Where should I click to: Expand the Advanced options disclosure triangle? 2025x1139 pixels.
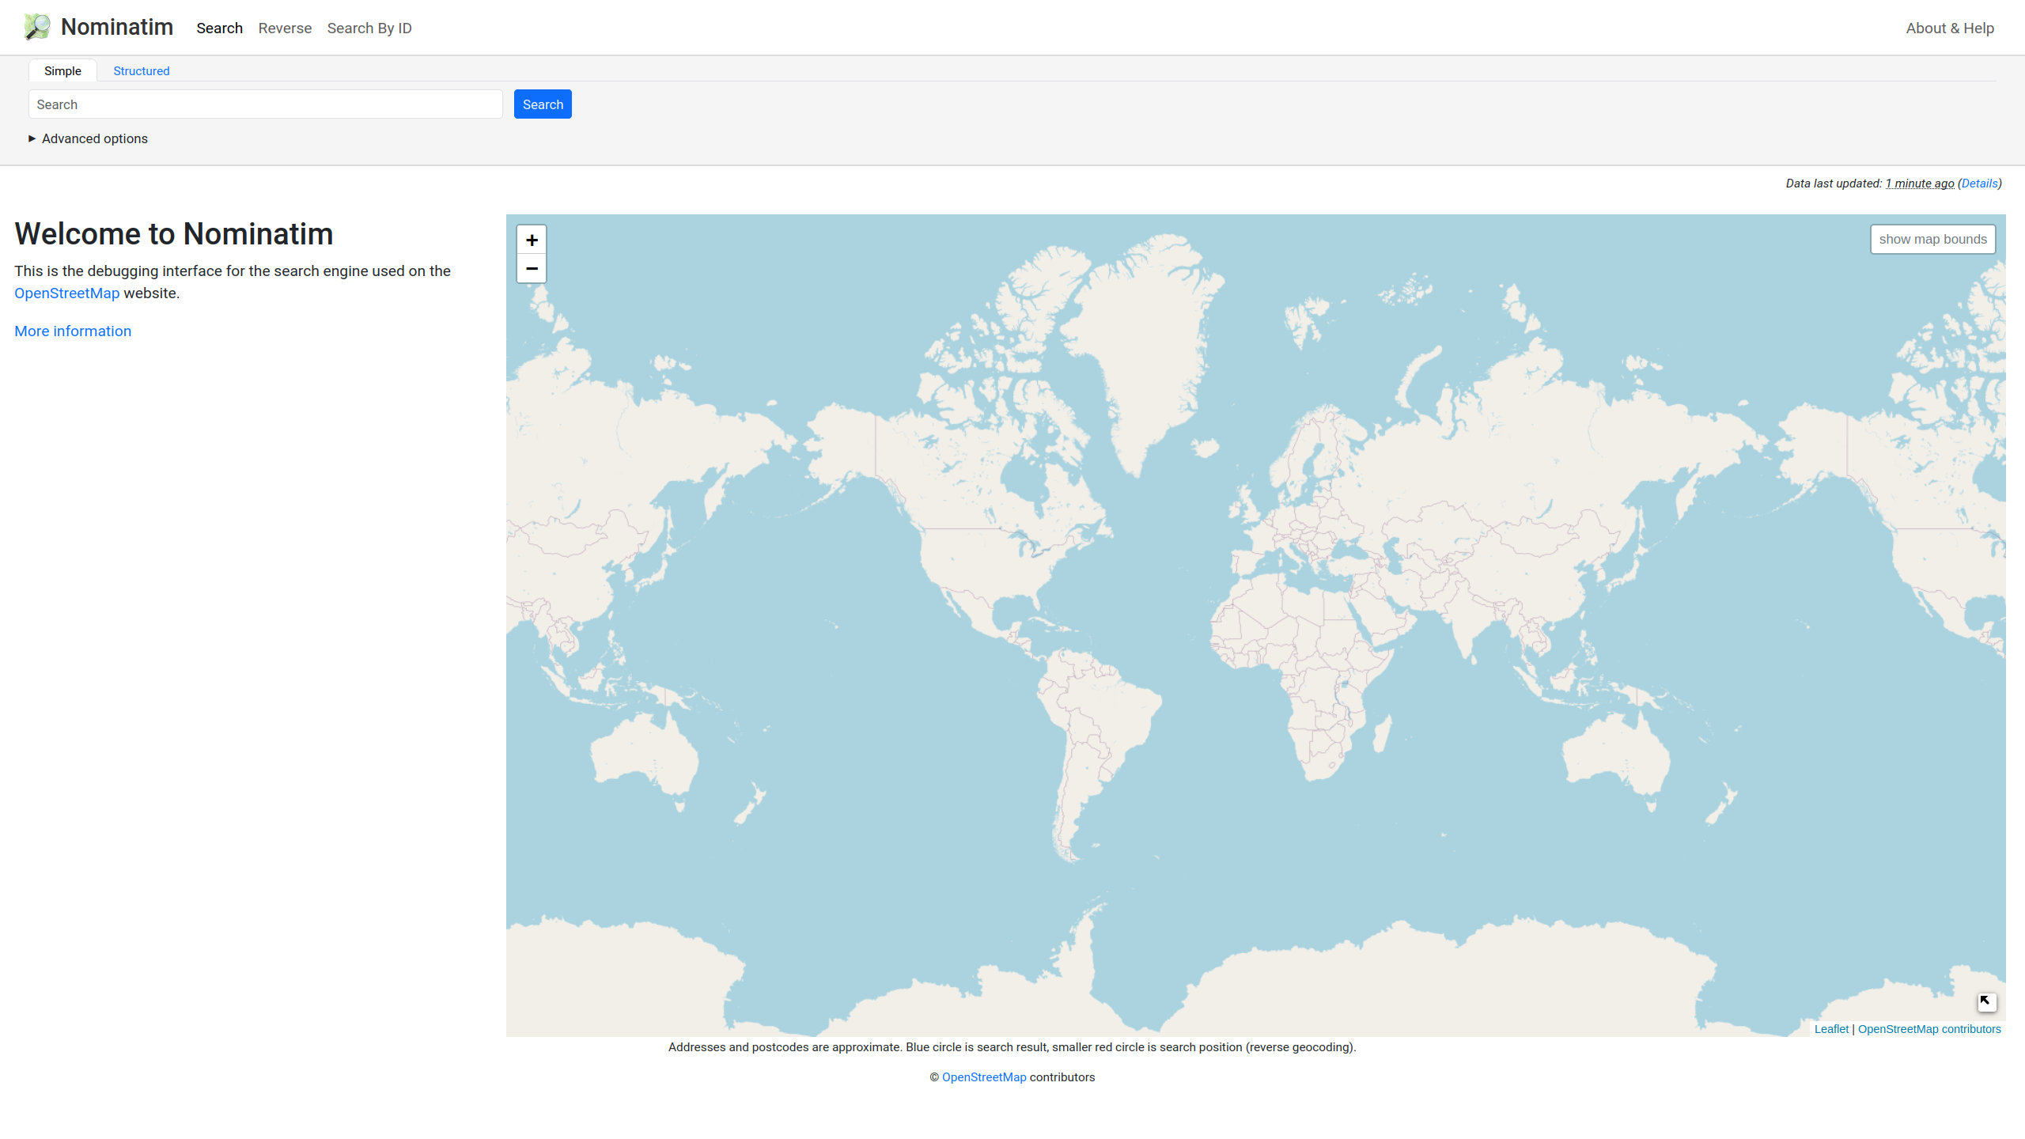pyautogui.click(x=32, y=138)
